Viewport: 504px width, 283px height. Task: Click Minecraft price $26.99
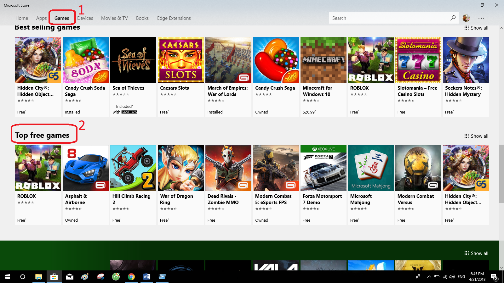click(309, 112)
